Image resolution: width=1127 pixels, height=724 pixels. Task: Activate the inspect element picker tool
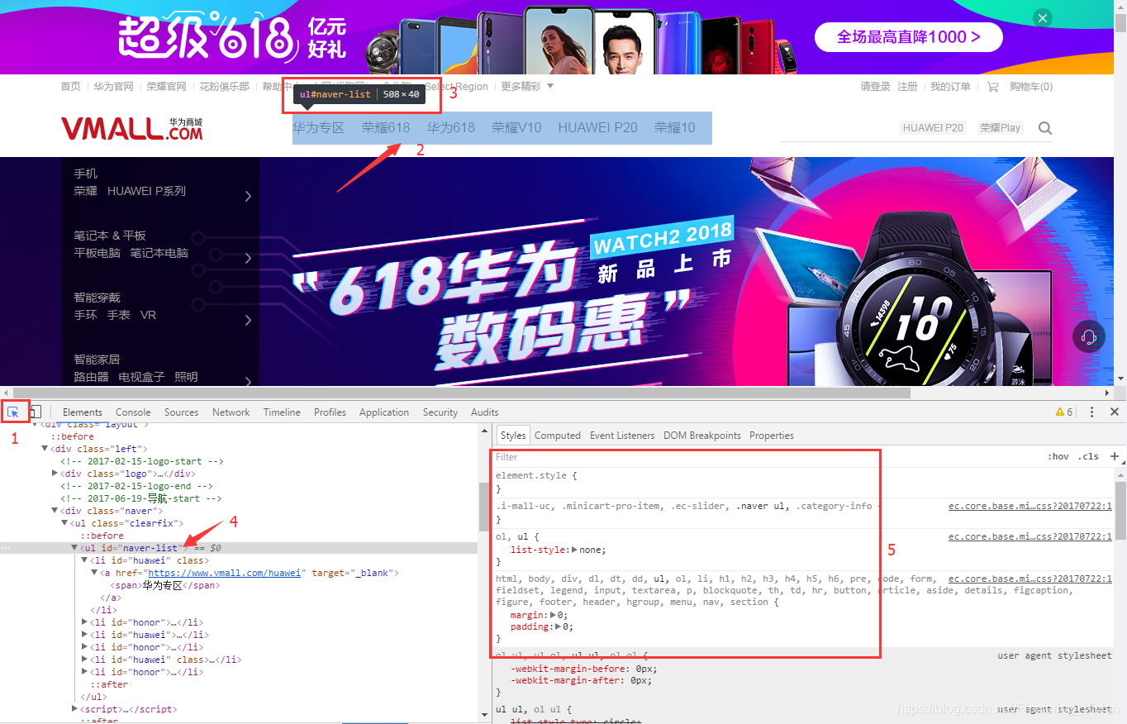point(14,412)
